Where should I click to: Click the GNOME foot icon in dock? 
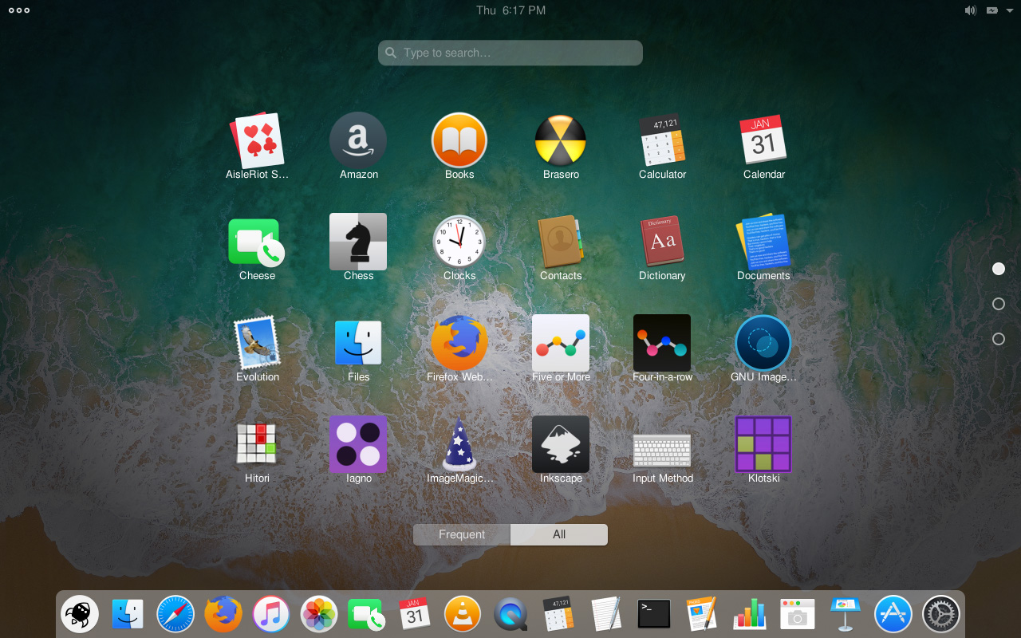(80, 614)
